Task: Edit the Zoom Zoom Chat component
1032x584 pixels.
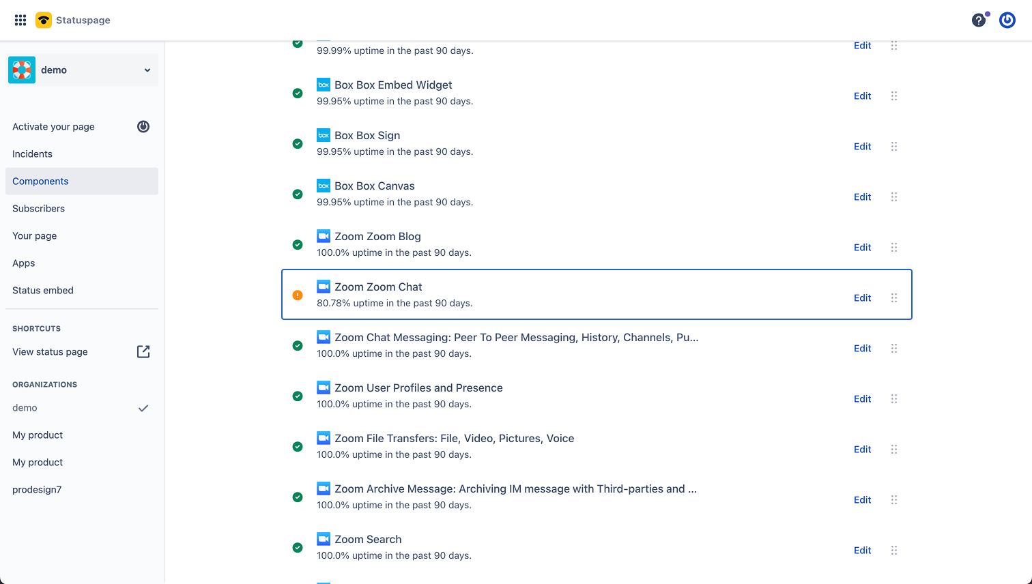Action: tap(863, 298)
